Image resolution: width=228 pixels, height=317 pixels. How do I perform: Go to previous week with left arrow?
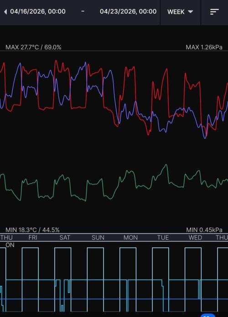(x=5, y=12)
